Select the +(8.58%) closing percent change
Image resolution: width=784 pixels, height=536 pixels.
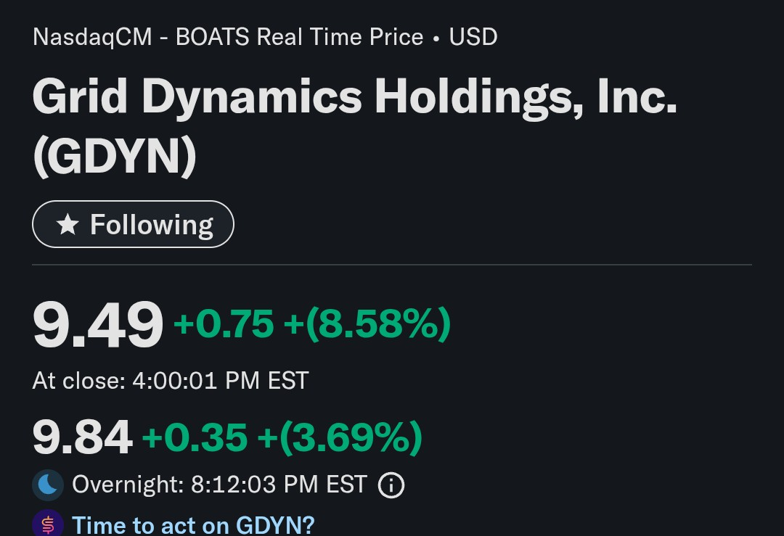tap(367, 323)
